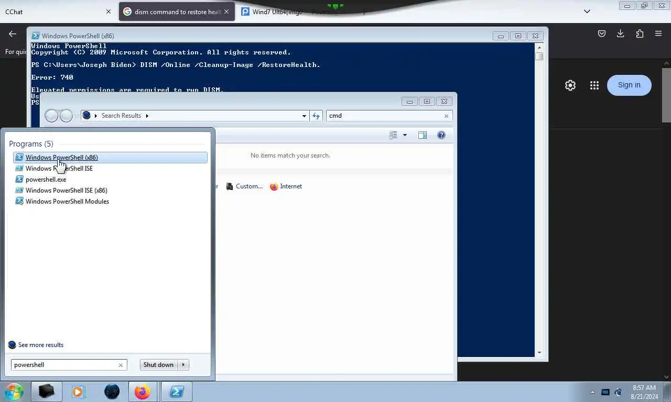The width and height of the screenshot is (671, 402).
Task: Open Firefox from the taskbar
Action: pos(142,392)
